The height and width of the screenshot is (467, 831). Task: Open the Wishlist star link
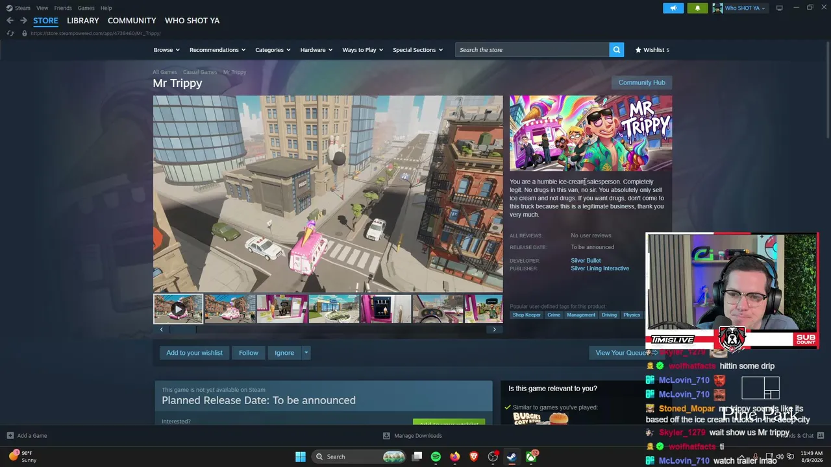tap(652, 50)
